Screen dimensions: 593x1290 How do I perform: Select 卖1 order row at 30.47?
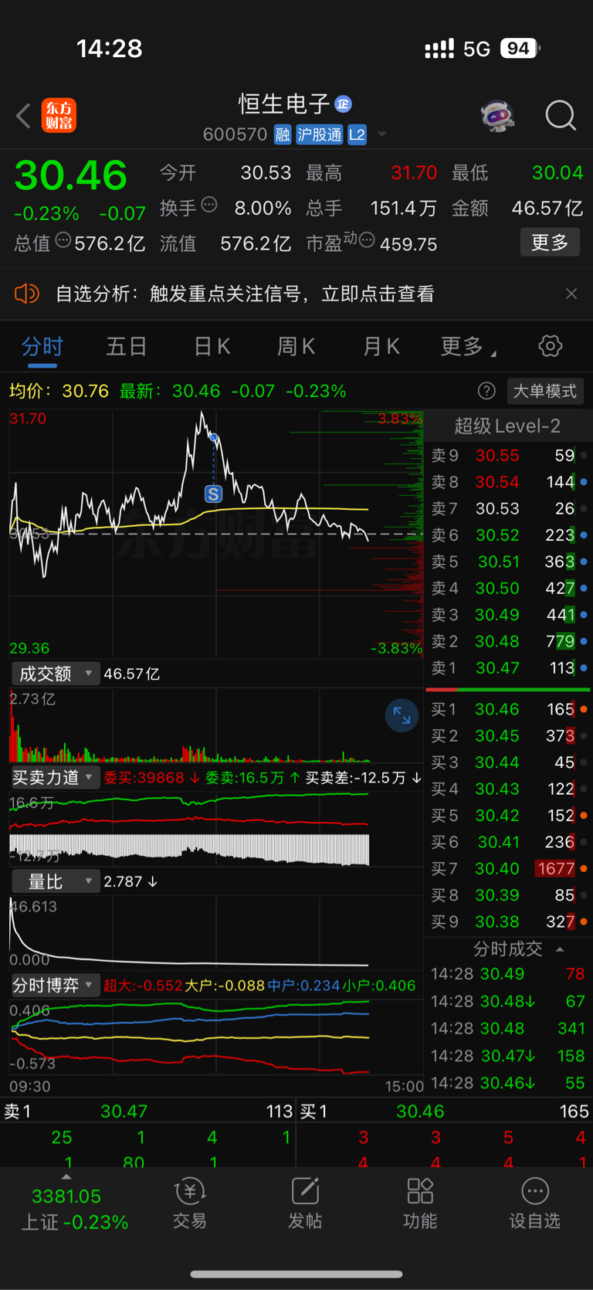click(x=509, y=668)
